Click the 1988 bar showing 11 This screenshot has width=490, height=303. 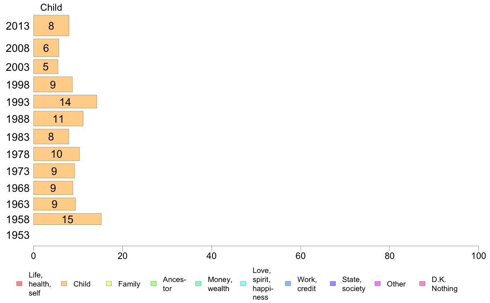click(59, 119)
